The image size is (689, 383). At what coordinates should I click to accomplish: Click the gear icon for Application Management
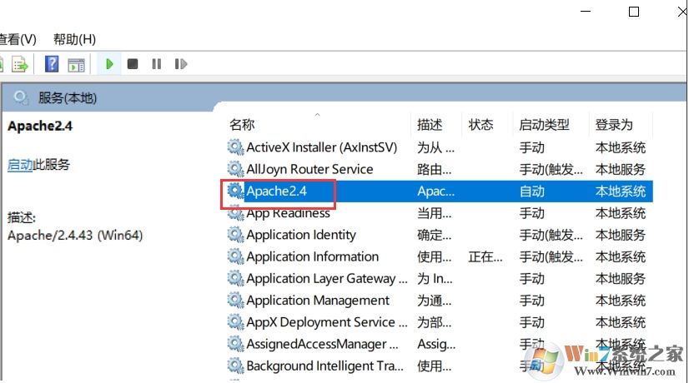[x=235, y=301]
